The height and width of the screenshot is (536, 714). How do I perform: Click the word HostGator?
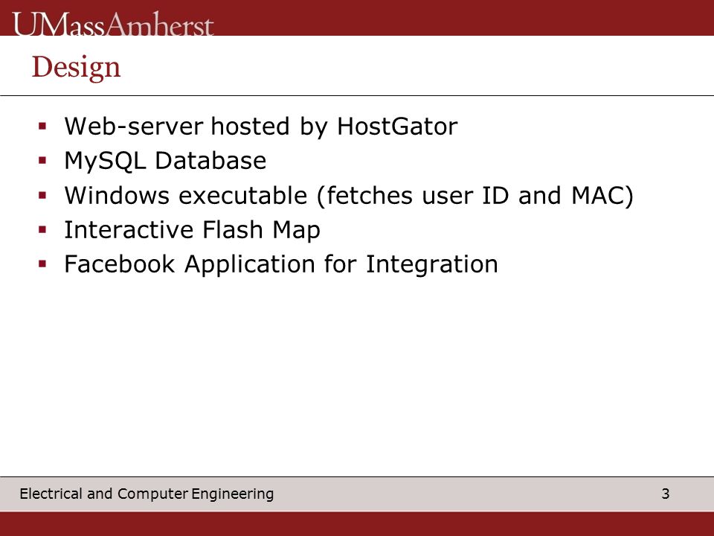tap(397, 127)
